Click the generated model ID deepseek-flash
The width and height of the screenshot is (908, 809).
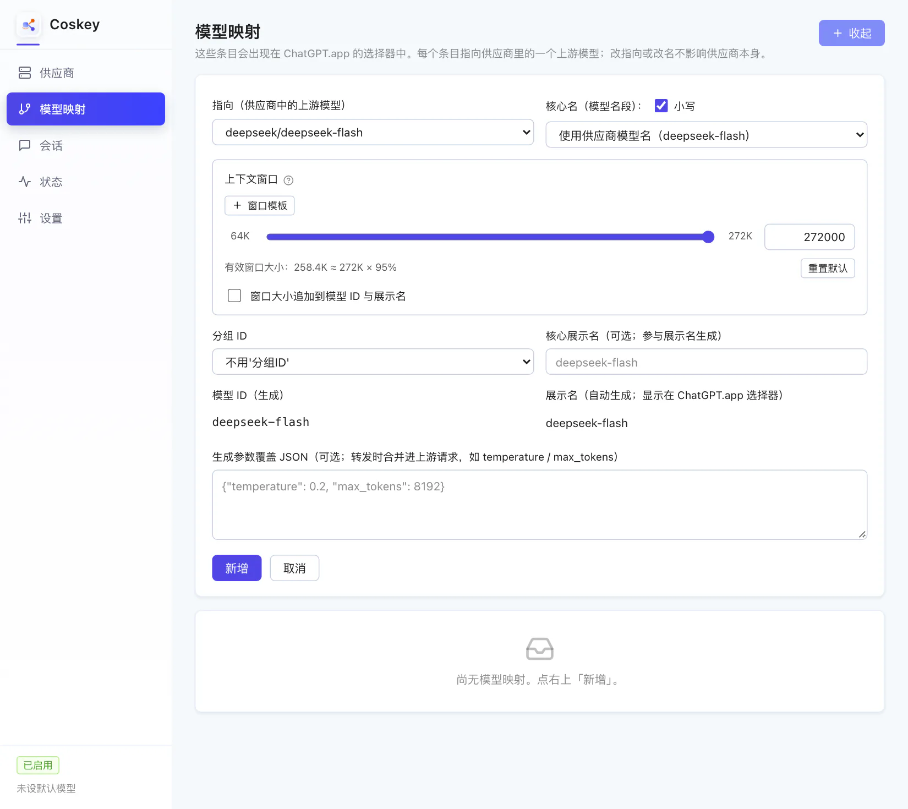click(261, 422)
